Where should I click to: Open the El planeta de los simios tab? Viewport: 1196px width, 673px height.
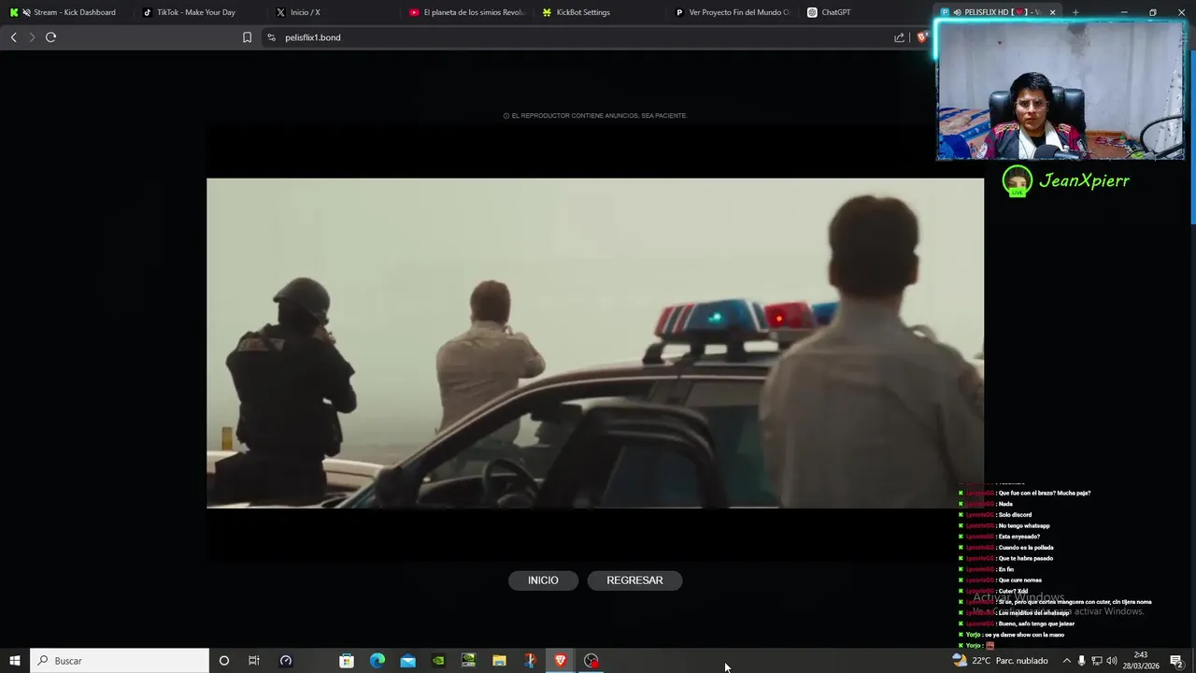tap(466, 12)
